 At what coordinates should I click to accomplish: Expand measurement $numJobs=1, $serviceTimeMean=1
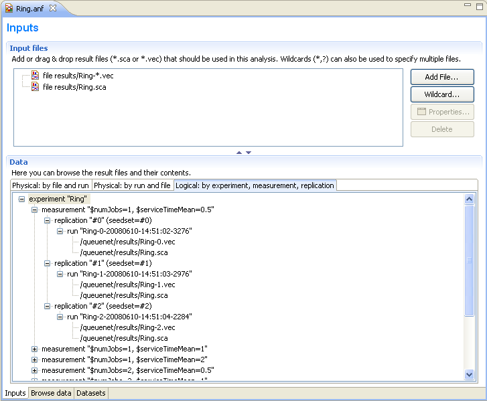click(x=34, y=349)
